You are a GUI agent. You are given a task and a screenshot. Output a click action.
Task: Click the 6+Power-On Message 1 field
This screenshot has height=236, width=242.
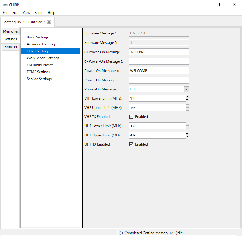click(x=159, y=52)
